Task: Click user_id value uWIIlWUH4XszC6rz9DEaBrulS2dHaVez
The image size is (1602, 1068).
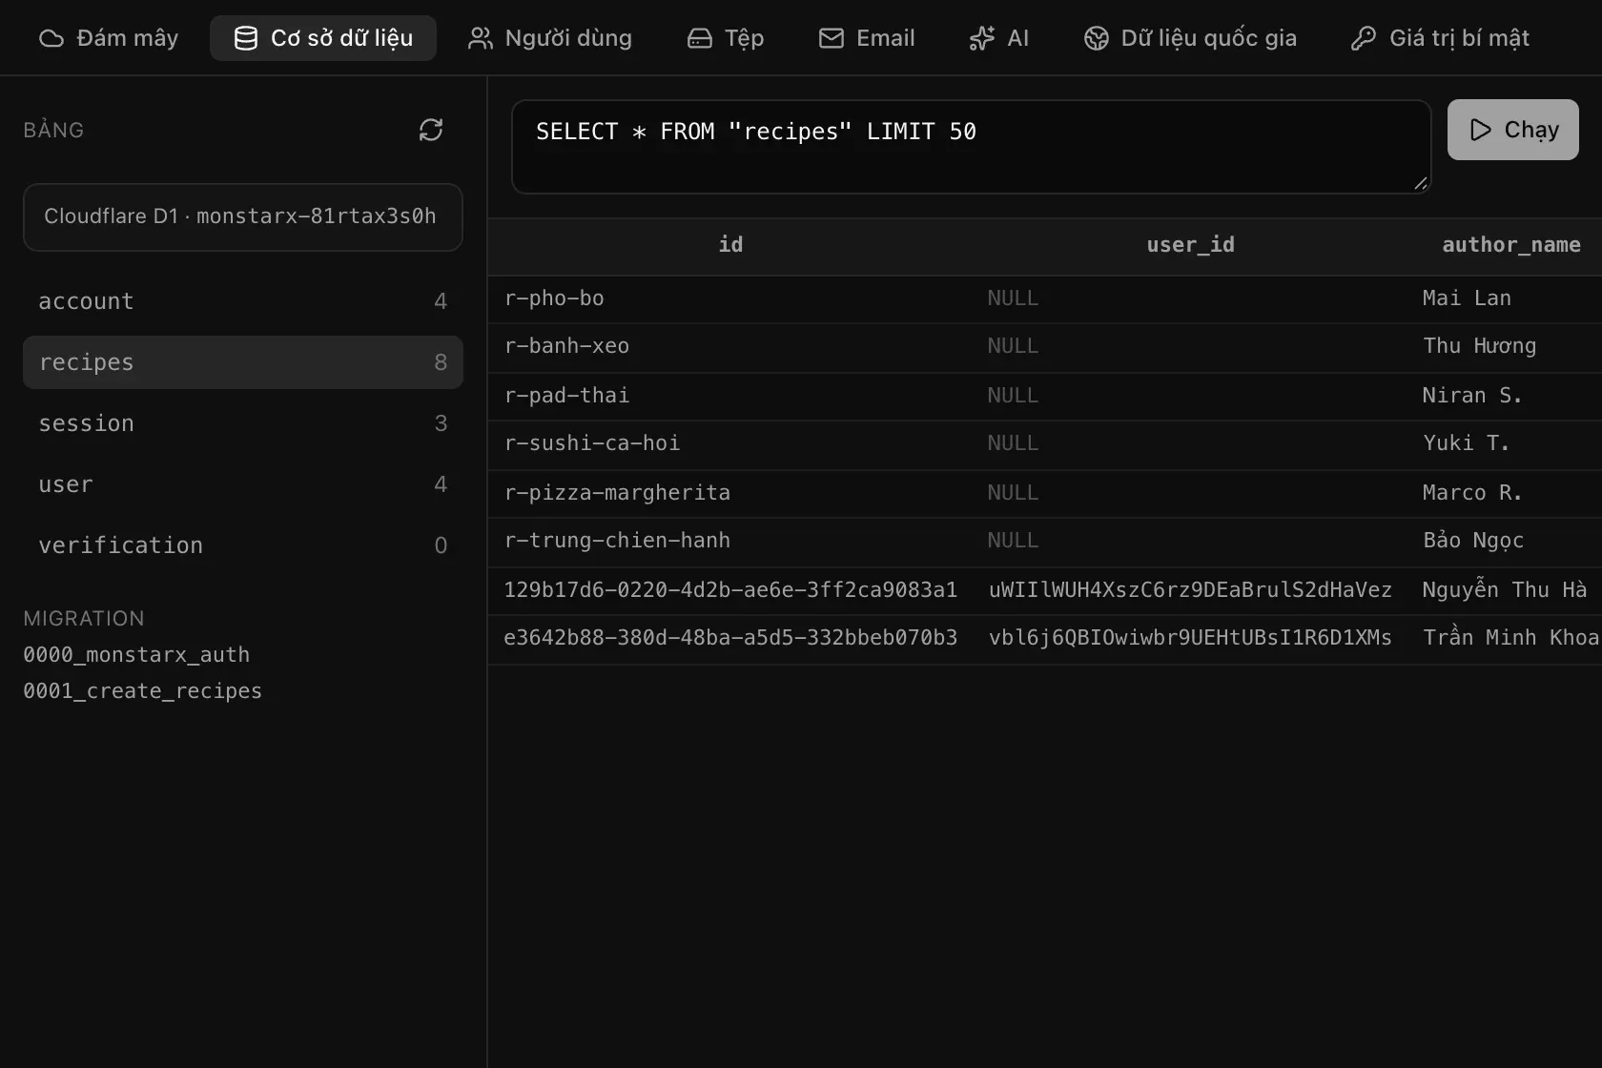Action: click(x=1190, y=590)
